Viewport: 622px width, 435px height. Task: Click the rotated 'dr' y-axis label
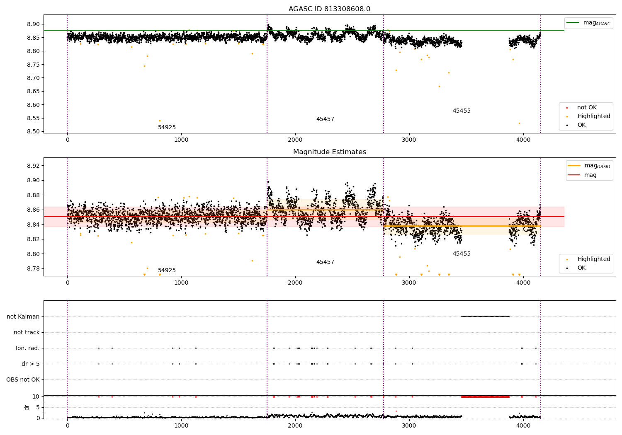[x=27, y=407]
